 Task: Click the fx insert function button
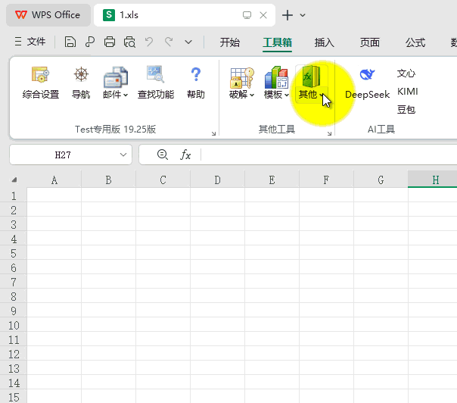pos(185,155)
